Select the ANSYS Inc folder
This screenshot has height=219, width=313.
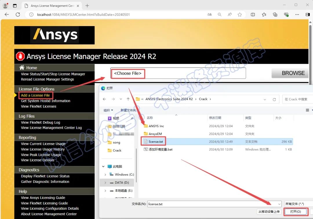[154, 126]
